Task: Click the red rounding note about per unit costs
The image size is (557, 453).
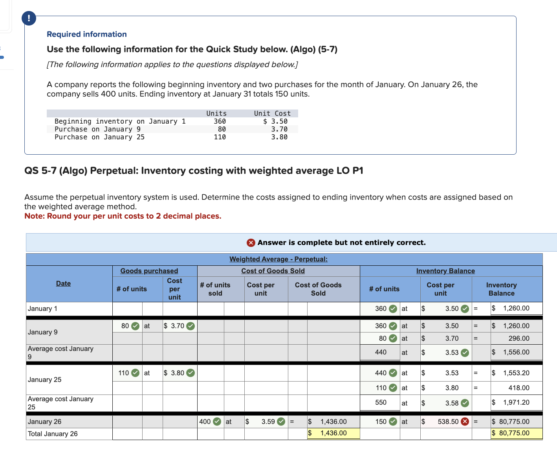Action: [123, 216]
